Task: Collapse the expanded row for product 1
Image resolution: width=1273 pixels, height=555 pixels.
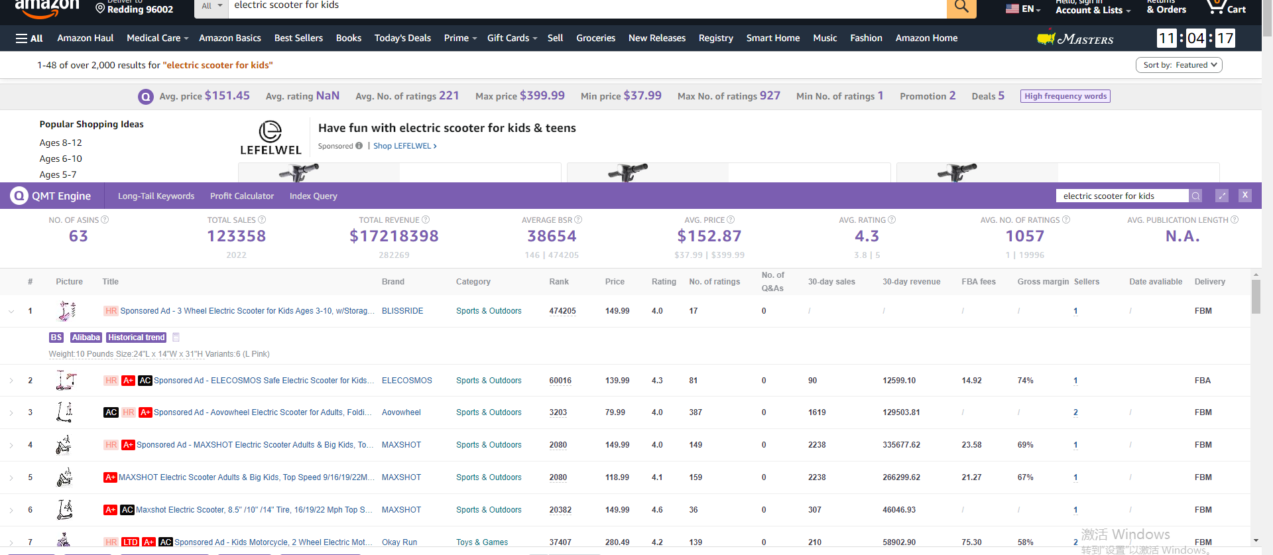Action: pos(11,312)
